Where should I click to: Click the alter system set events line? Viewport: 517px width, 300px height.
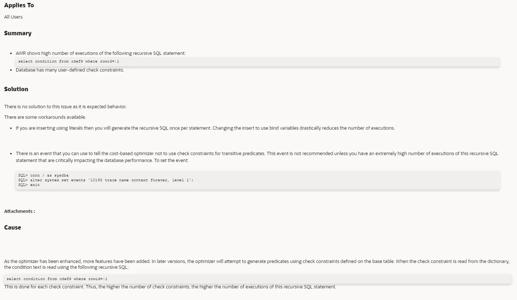106,180
